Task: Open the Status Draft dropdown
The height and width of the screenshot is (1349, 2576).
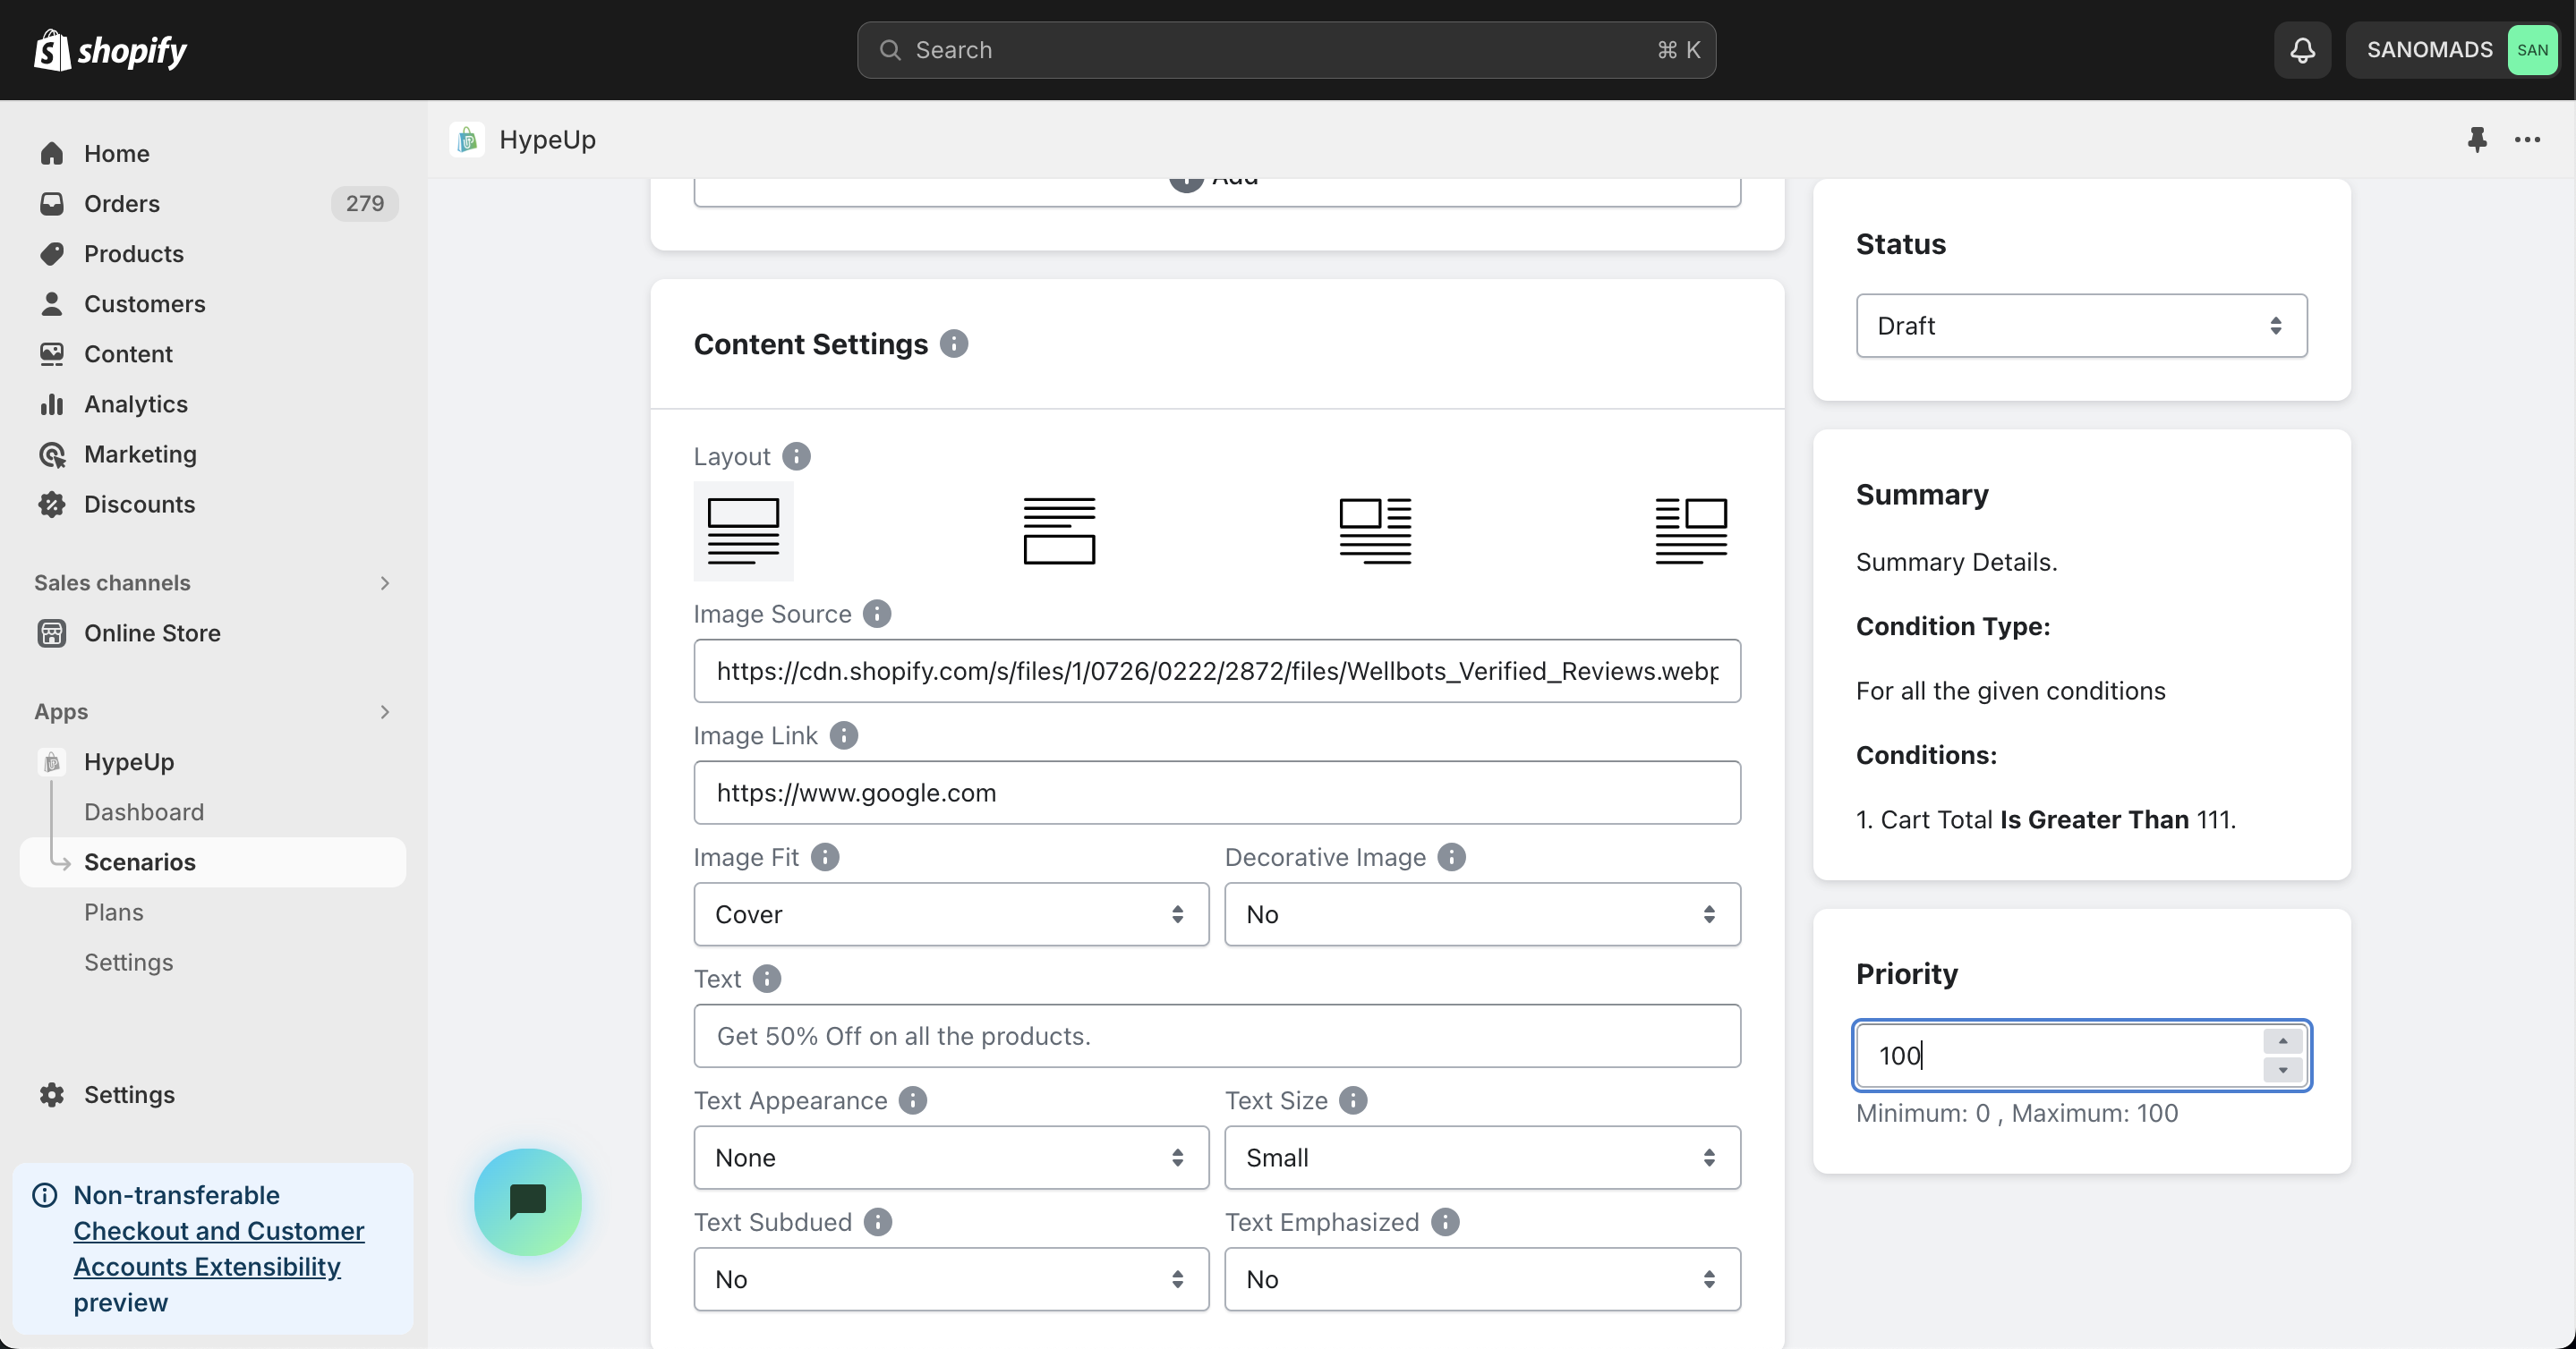Action: pyautogui.click(x=2081, y=326)
